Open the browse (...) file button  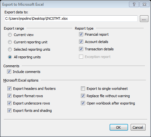tap(144, 19)
